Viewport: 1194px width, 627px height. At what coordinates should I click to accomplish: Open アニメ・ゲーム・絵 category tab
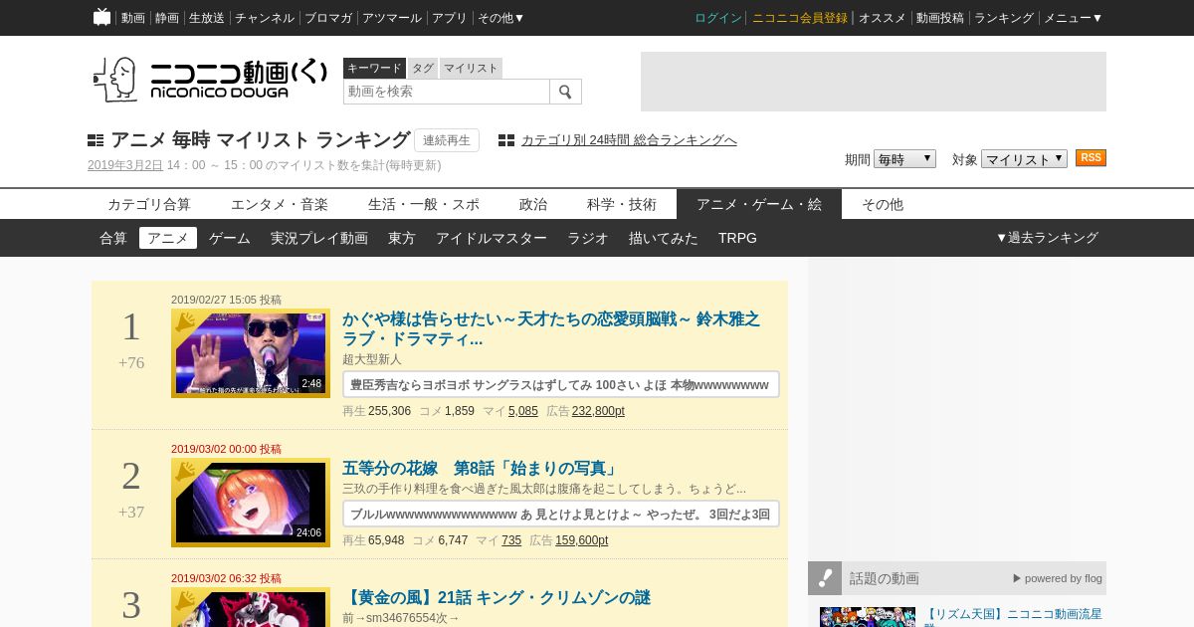pos(759,204)
